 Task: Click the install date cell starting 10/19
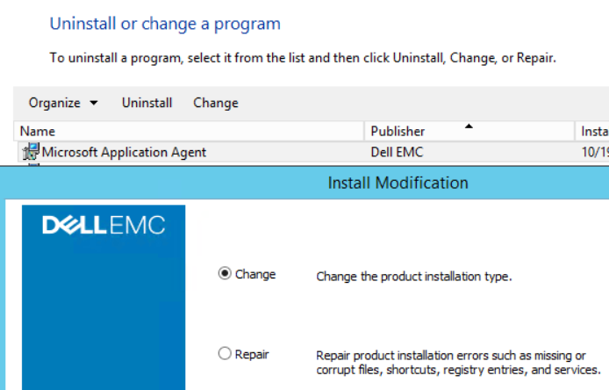tap(594, 152)
